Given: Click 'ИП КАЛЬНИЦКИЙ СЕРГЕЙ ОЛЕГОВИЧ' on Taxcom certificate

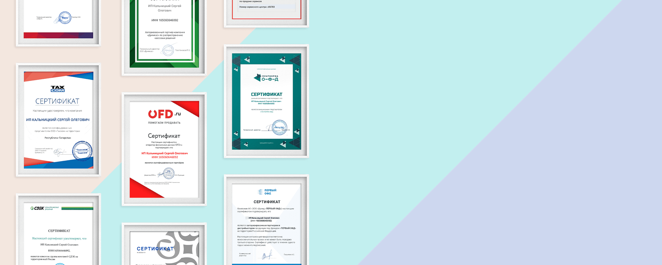Looking at the screenshot, I should point(58,120).
